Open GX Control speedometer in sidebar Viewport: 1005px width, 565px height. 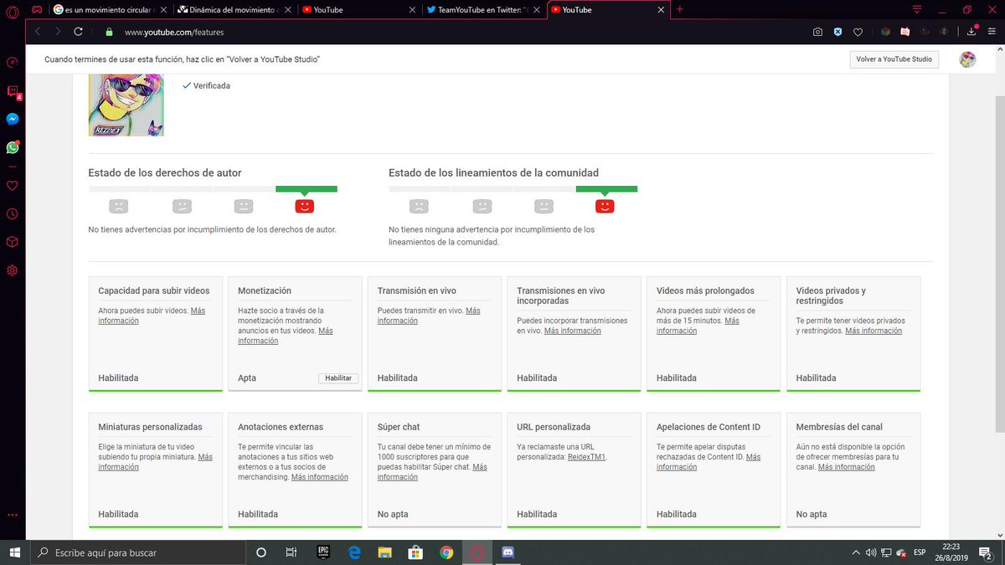pyautogui.click(x=13, y=63)
